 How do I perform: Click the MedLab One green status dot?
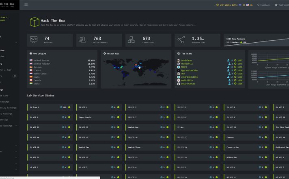167,127
